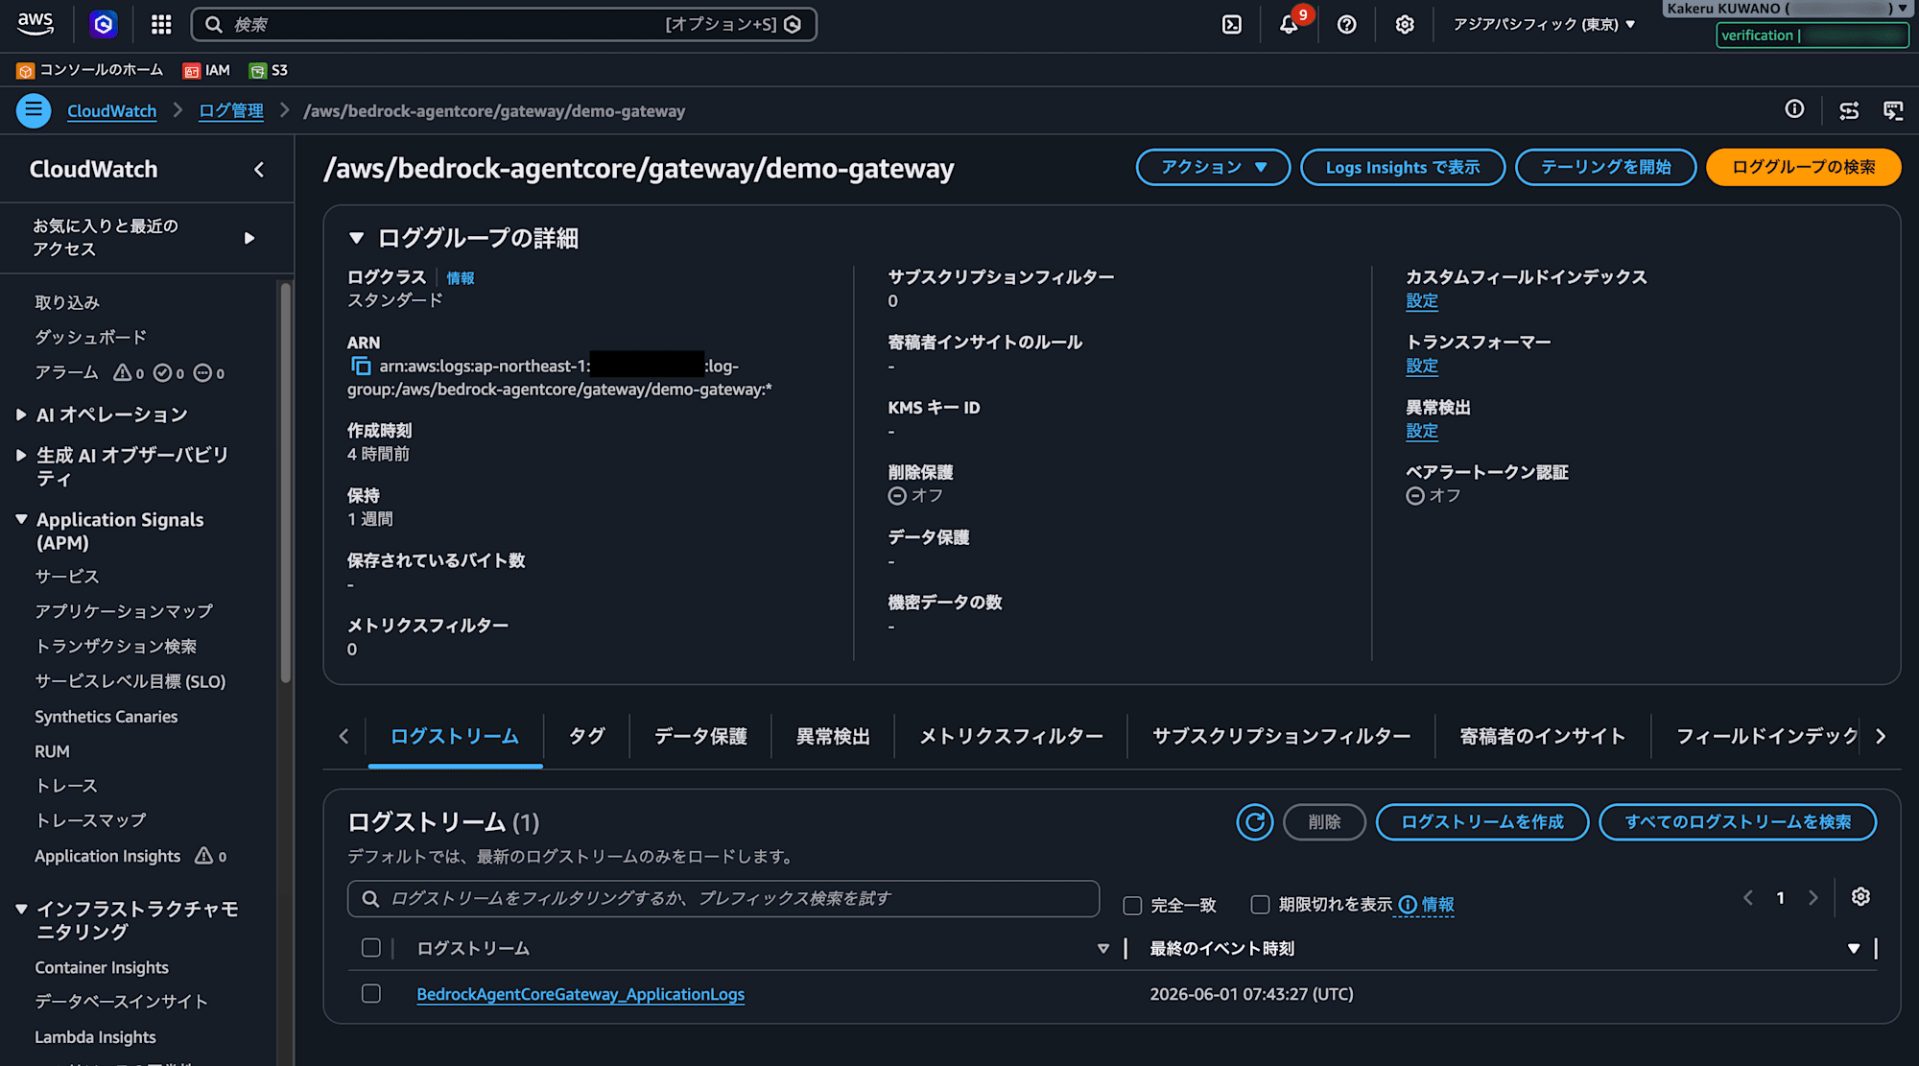Refresh the log streams list

[x=1254, y=821]
